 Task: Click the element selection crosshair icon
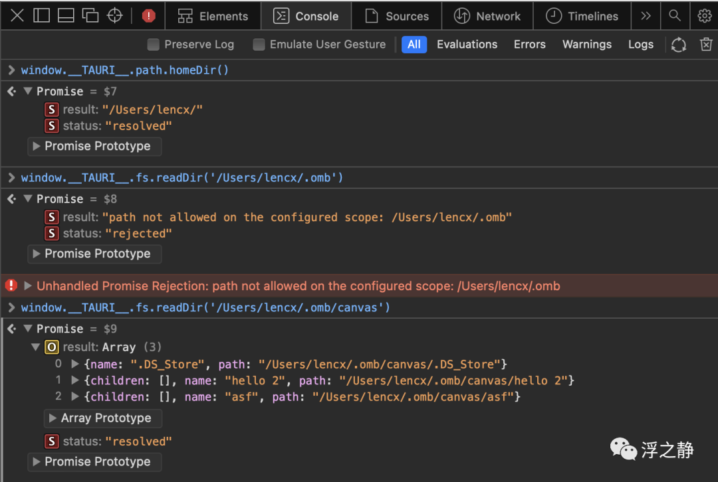pos(115,16)
